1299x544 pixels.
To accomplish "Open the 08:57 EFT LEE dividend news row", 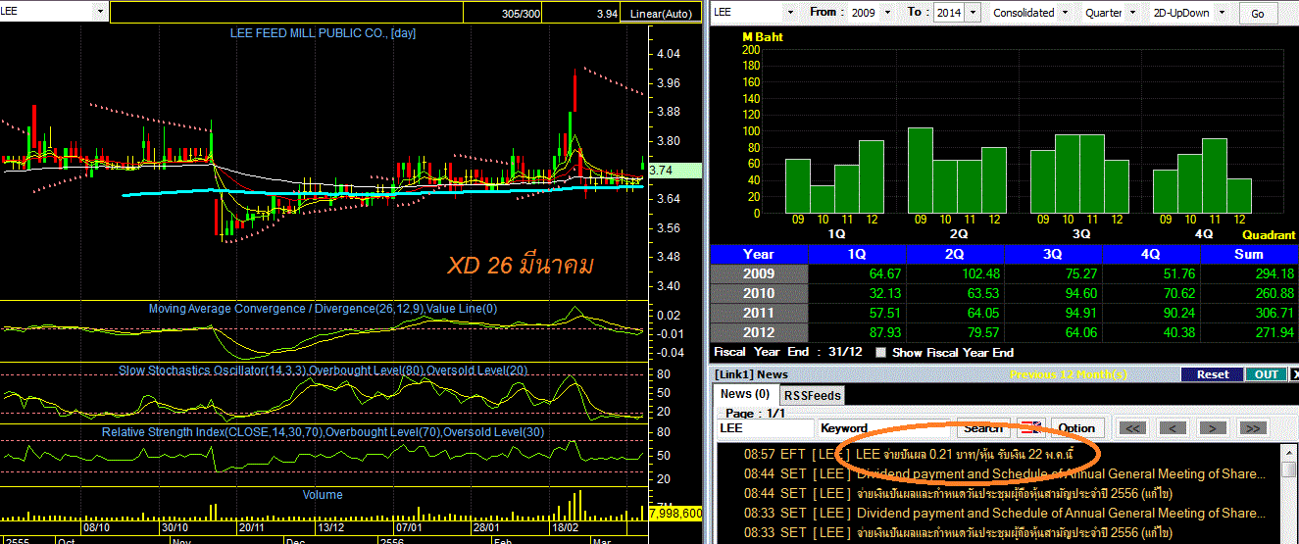I will (x=996, y=454).
